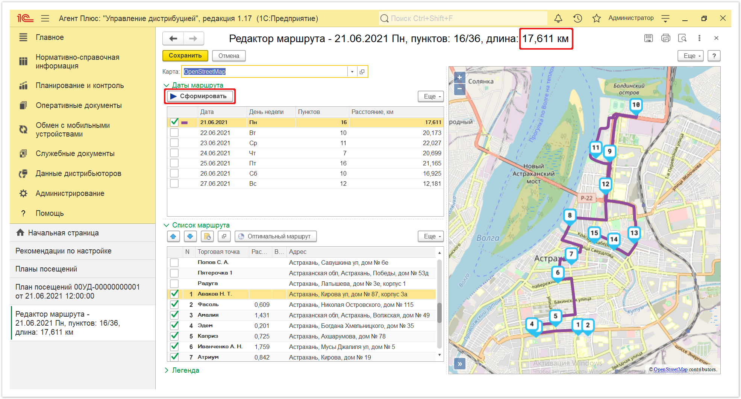Click the save-to-disk icon
This screenshot has height=399, width=741.
tap(649, 38)
